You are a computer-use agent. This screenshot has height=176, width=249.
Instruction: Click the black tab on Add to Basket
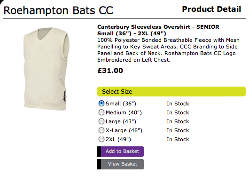coord(99,152)
